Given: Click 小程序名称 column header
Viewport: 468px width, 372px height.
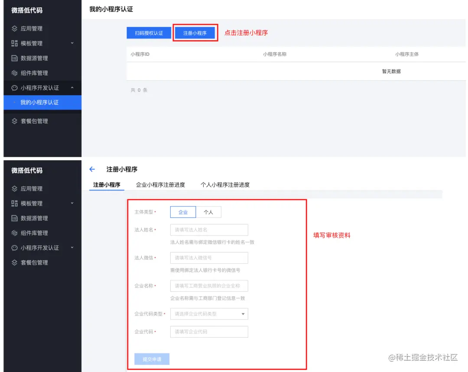Looking at the screenshot, I should [275, 54].
